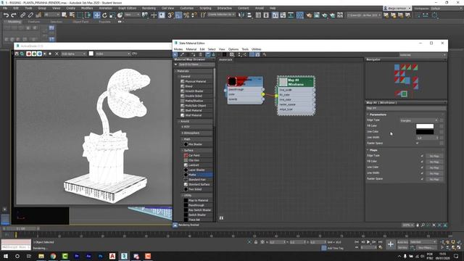Toggle the Edge Type map checkbox

[422, 156]
